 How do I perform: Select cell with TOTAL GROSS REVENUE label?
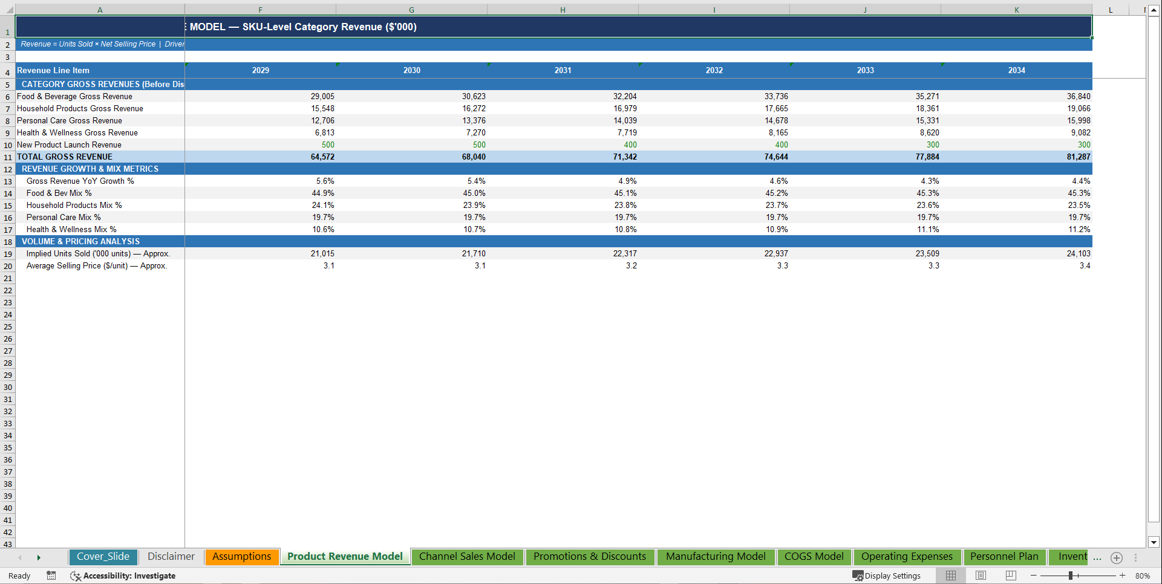65,157
